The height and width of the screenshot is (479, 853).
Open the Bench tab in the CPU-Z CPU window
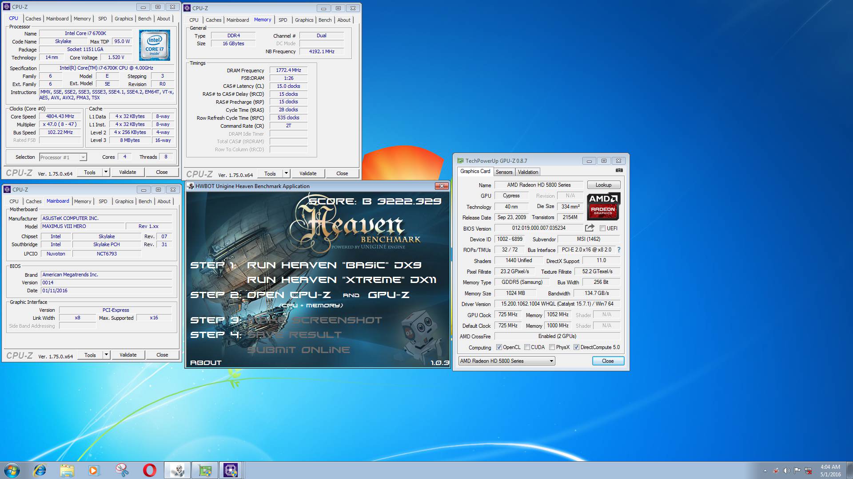click(144, 19)
